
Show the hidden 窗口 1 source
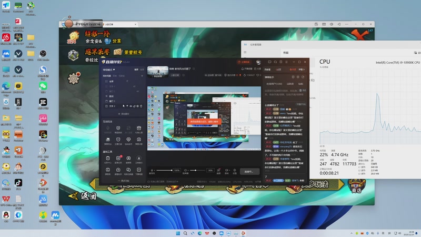tap(138, 91)
